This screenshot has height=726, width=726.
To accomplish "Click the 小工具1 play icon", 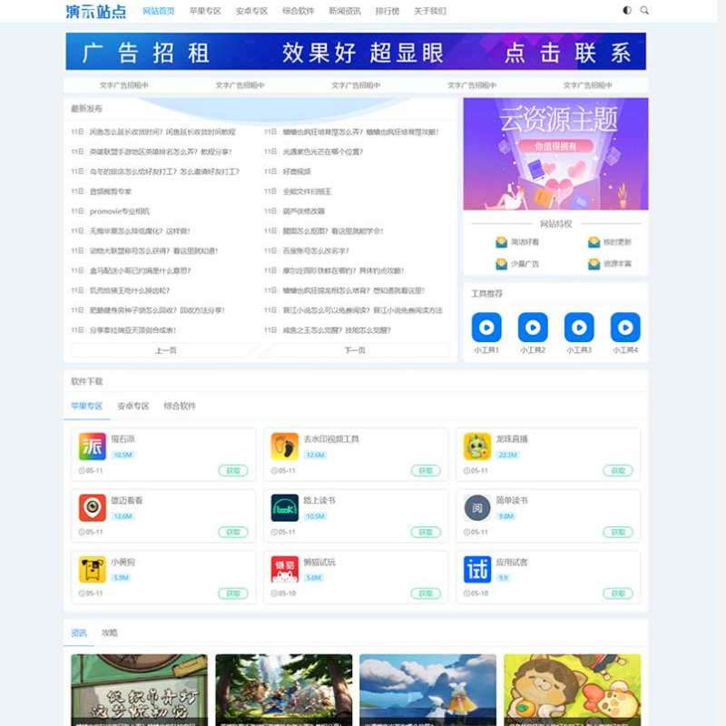I will point(486,327).
